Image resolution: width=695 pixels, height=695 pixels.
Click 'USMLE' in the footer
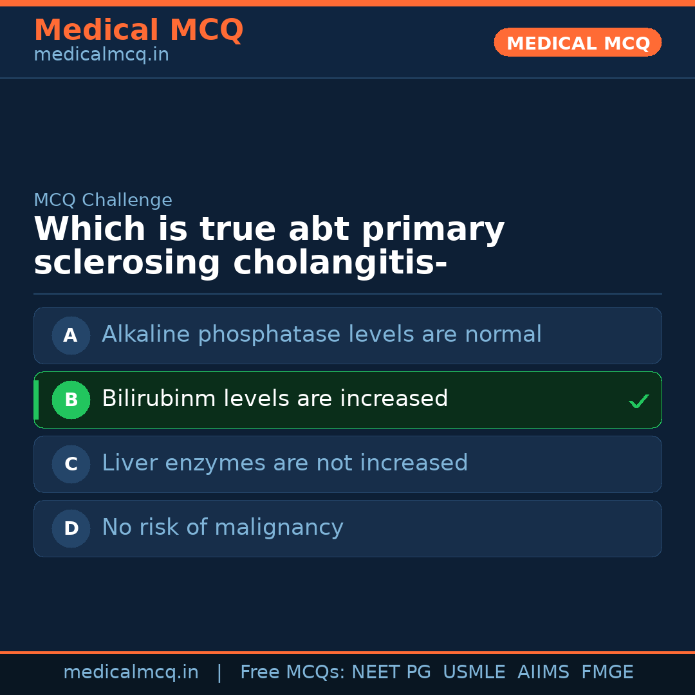click(474, 672)
